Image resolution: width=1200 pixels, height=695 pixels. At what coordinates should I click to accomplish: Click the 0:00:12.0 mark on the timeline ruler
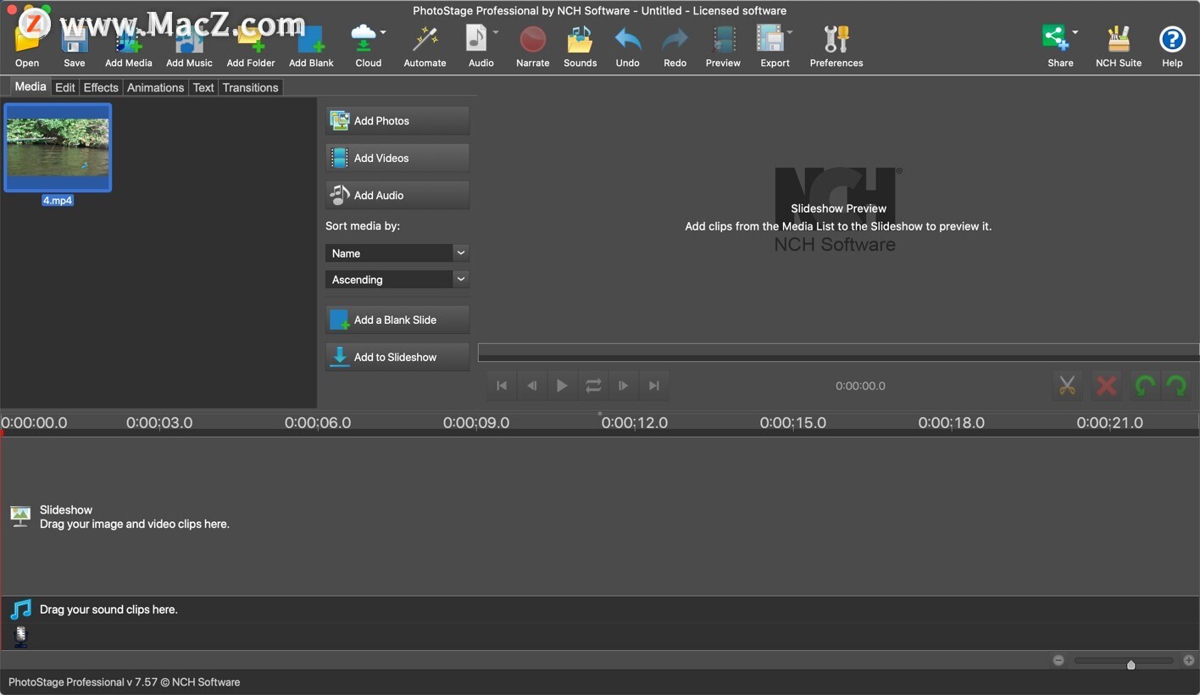(635, 422)
